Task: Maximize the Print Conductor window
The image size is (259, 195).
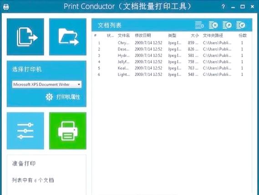Action: 243,7
